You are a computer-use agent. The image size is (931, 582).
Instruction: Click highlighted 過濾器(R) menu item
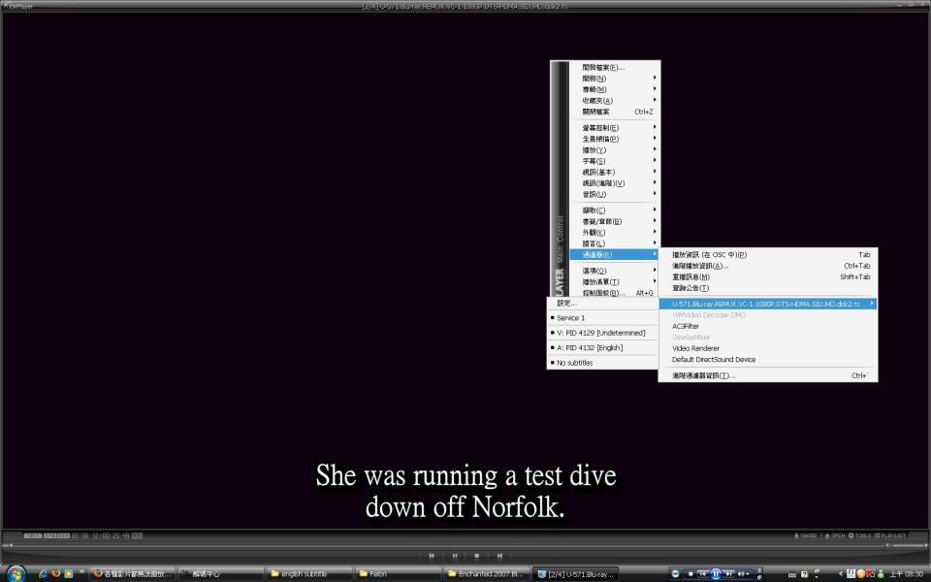coord(615,255)
